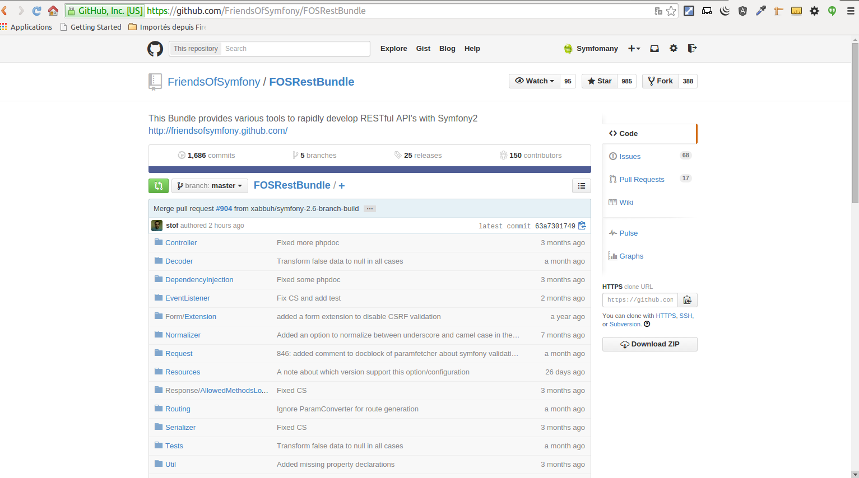The width and height of the screenshot is (859, 478).
Task: Focus the repository search field
Action: tap(295, 49)
